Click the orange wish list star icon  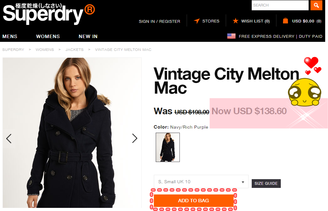(235, 21)
